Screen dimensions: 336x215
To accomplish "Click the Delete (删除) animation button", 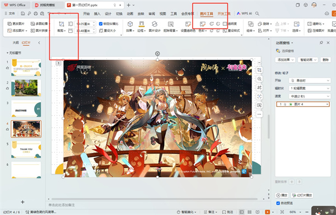I will [325, 60].
